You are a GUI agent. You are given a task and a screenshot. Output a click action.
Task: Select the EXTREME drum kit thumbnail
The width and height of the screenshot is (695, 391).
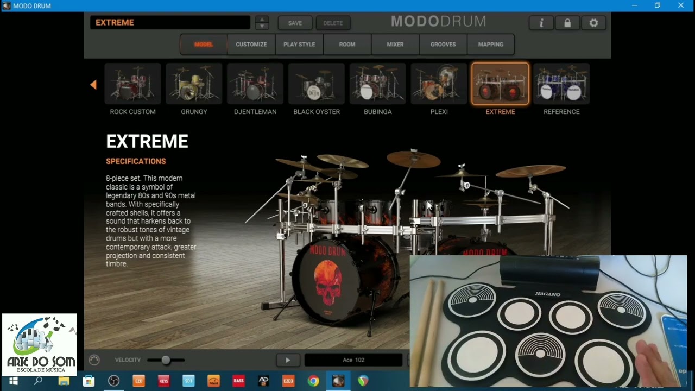coord(500,84)
